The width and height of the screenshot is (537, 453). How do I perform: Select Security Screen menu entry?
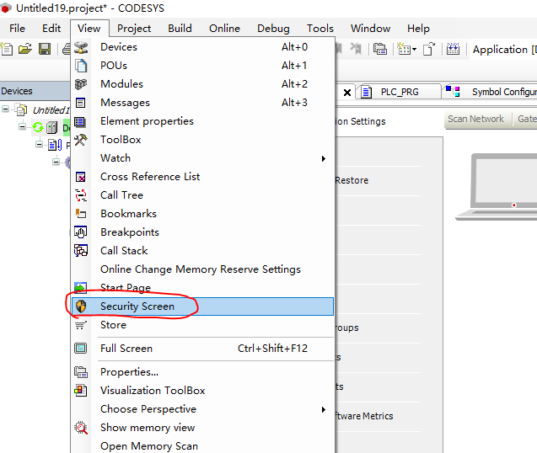click(x=202, y=306)
